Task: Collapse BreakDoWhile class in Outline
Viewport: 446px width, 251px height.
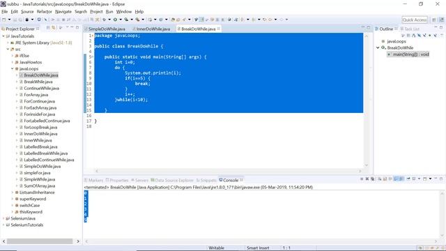Action: tap(378, 48)
